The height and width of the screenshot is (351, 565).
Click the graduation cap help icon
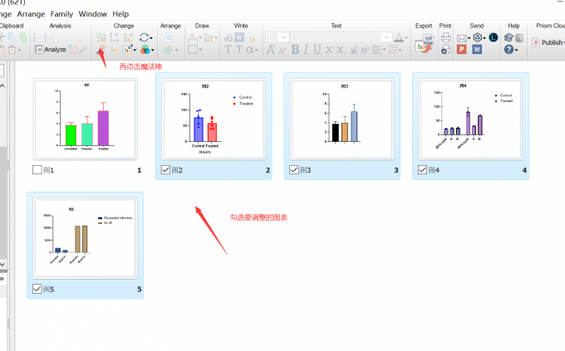click(508, 37)
